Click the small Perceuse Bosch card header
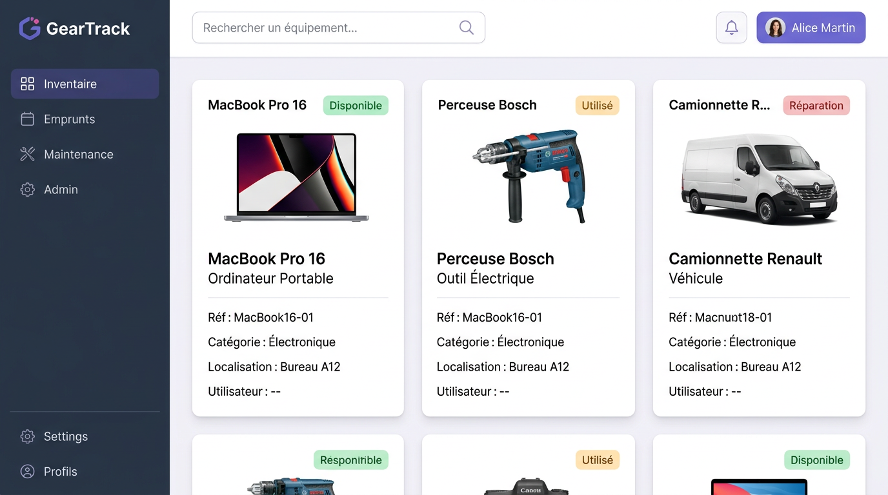 487,105
